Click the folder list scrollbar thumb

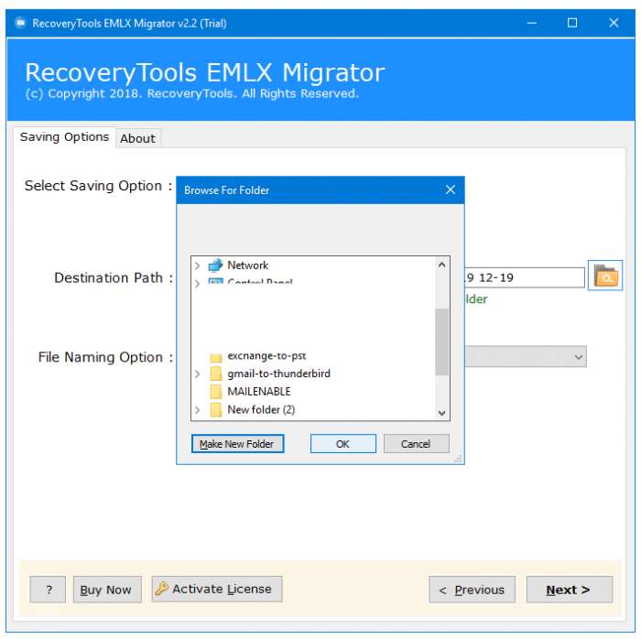[x=441, y=341]
